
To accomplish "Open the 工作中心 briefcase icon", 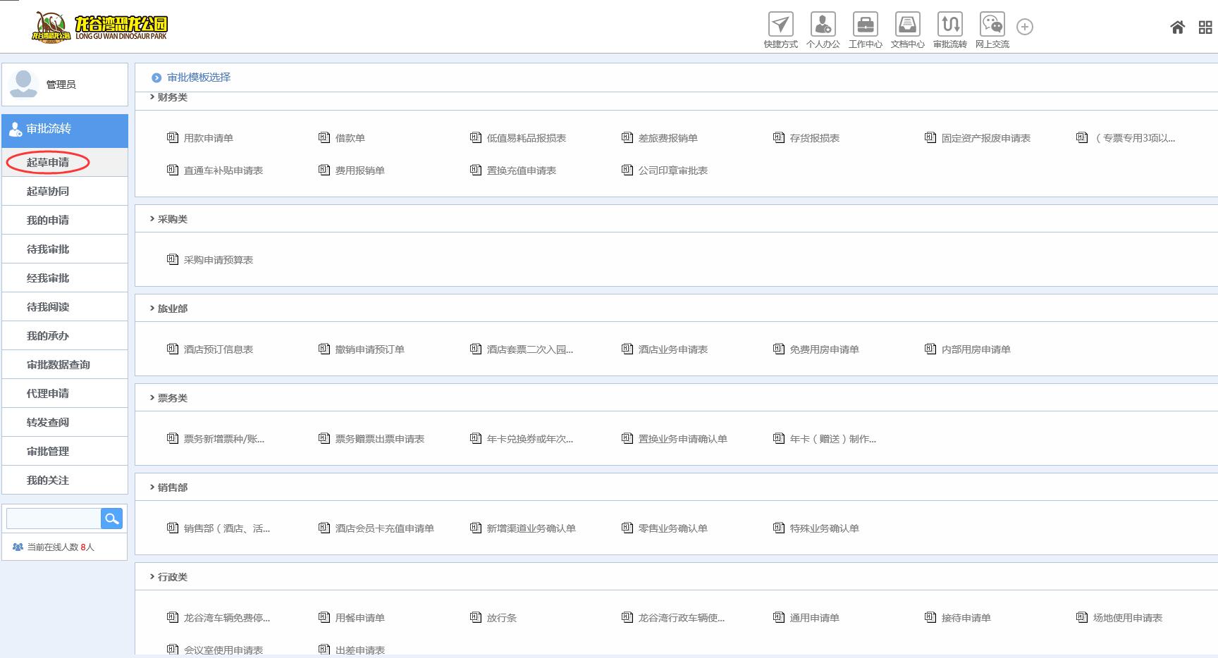I will [865, 25].
